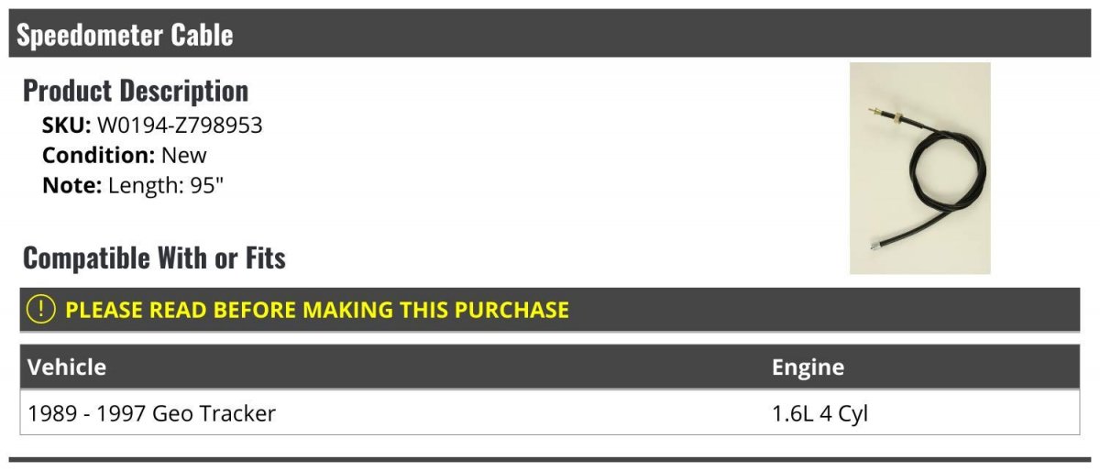
Task: Click the yellow warning exclamation icon
Action: (41, 310)
